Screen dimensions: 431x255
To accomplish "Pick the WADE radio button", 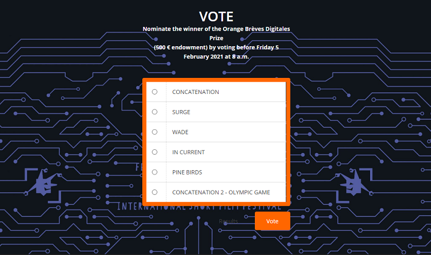I will [x=155, y=132].
